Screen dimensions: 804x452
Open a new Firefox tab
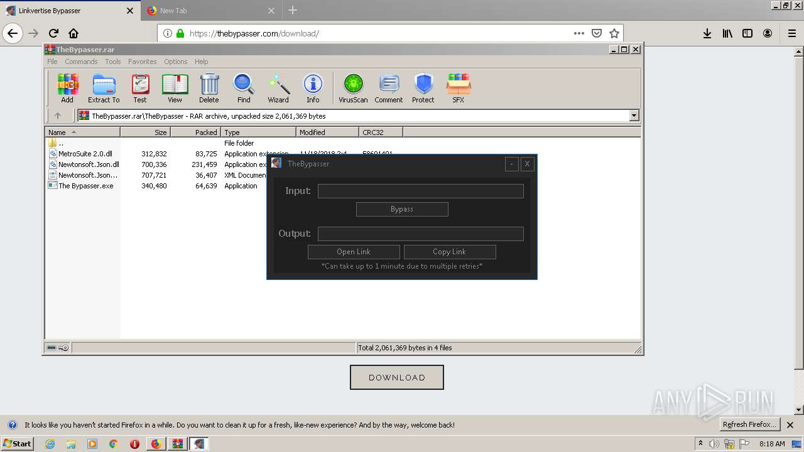point(293,11)
